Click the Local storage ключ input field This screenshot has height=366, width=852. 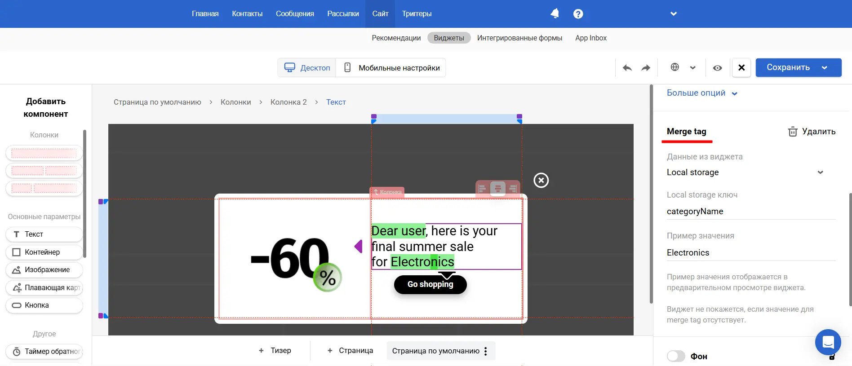click(750, 212)
